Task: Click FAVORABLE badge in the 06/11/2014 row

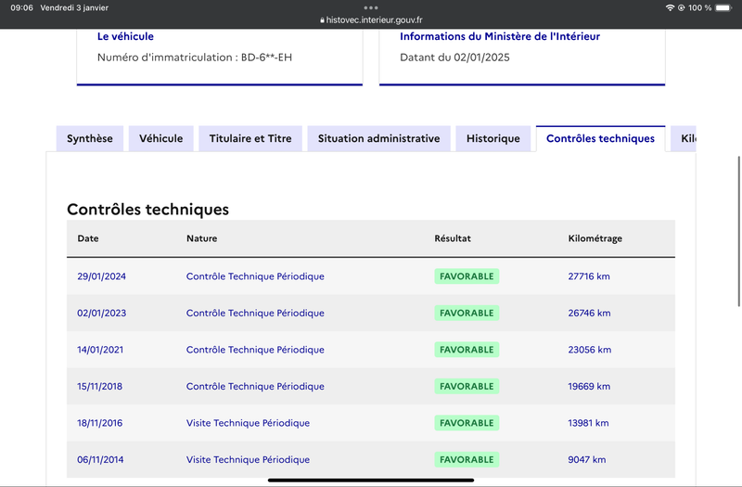Action: [467, 459]
